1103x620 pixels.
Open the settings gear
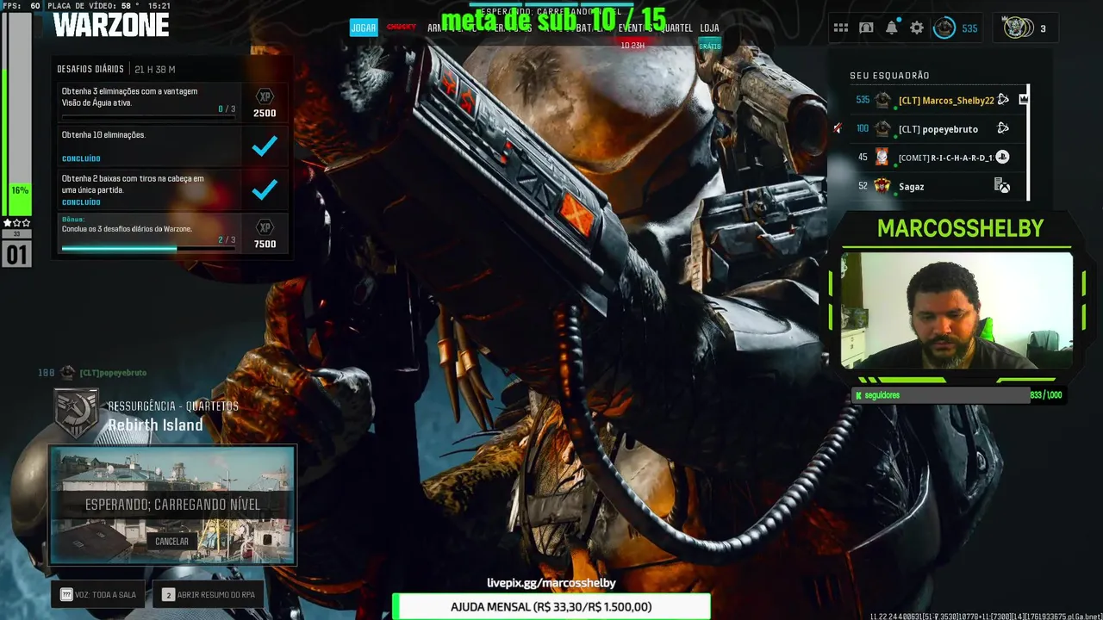(x=917, y=28)
